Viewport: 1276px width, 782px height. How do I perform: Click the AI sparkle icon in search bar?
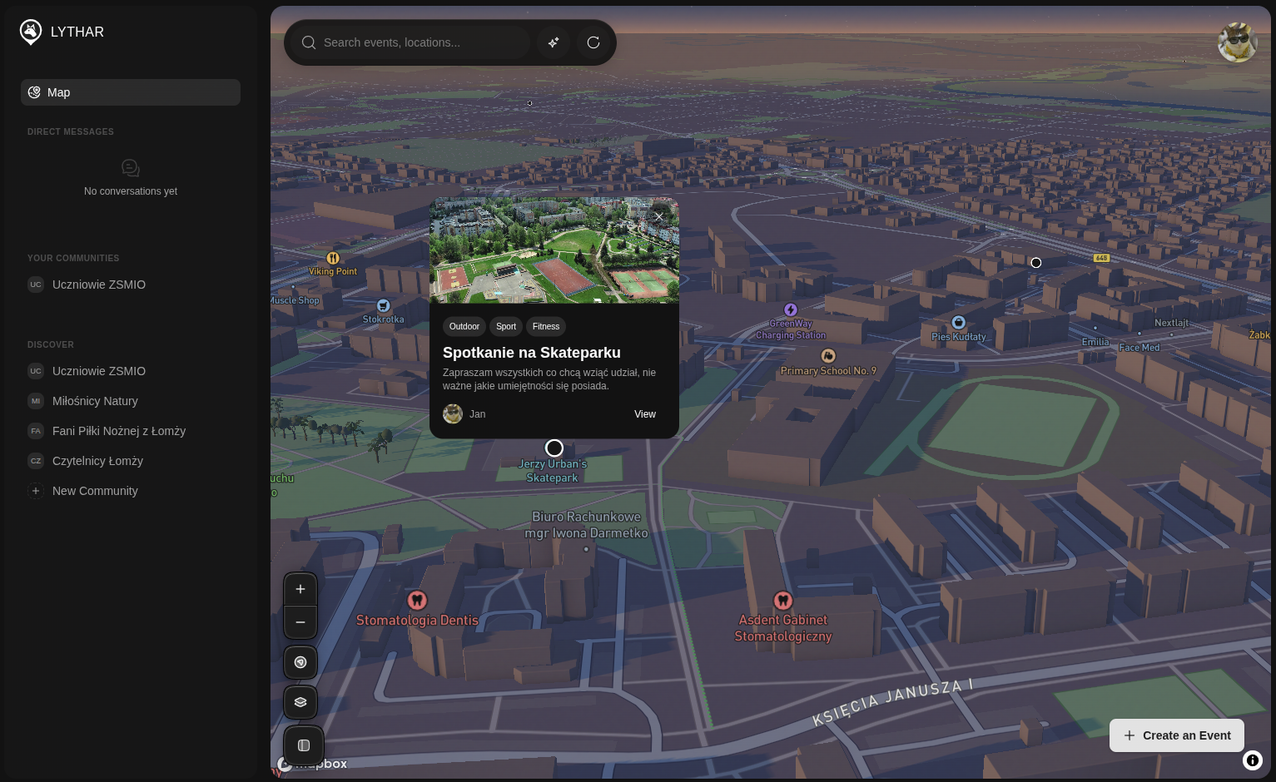click(x=554, y=42)
